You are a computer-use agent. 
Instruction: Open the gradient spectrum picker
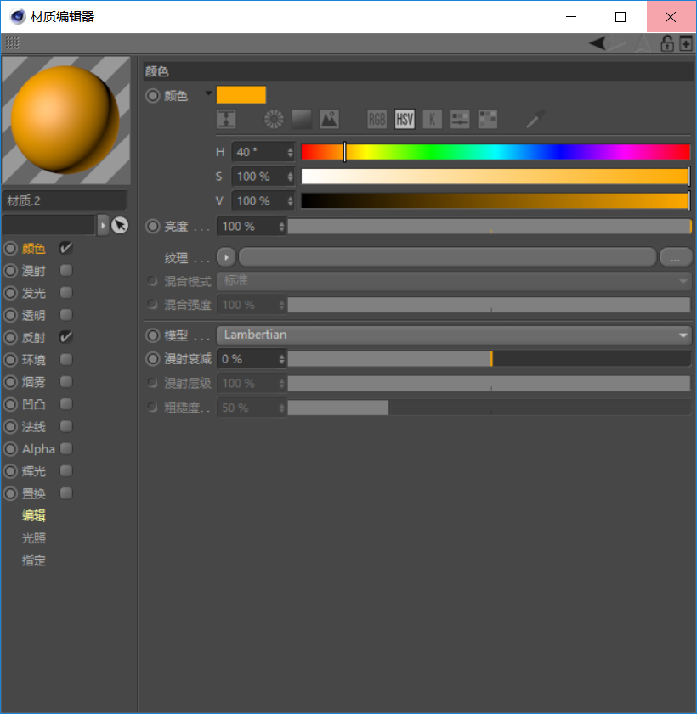pyautogui.click(x=301, y=119)
